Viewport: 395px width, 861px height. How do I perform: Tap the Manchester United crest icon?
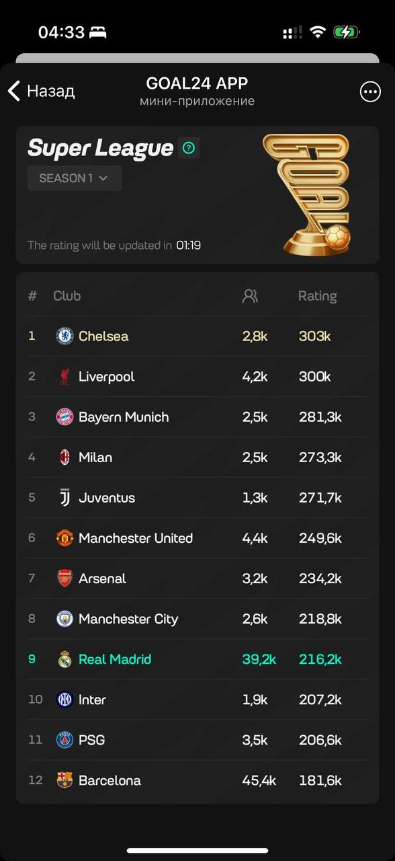(x=64, y=538)
